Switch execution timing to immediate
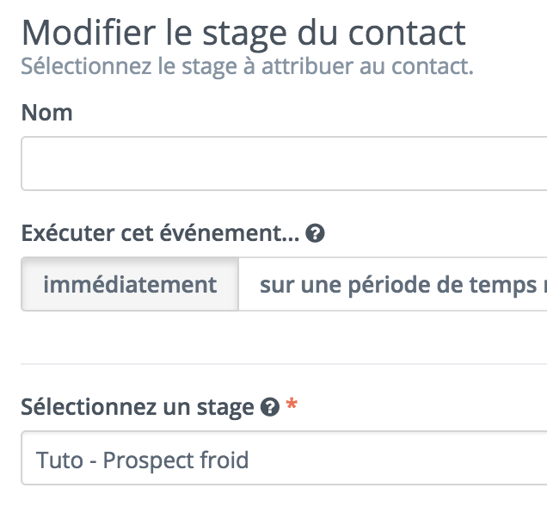Screen dimensions: 547x525 pos(130,284)
